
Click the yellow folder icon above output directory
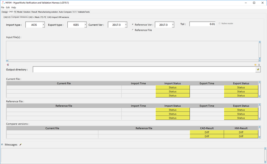coord(256,64)
